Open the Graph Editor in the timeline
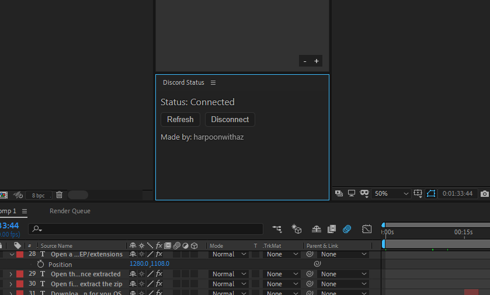The image size is (490, 295). pyautogui.click(x=367, y=229)
